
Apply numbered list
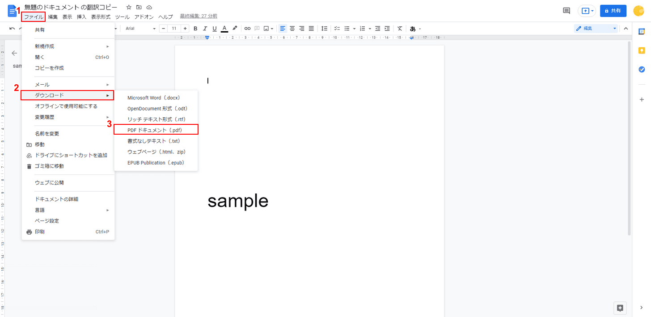[363, 29]
